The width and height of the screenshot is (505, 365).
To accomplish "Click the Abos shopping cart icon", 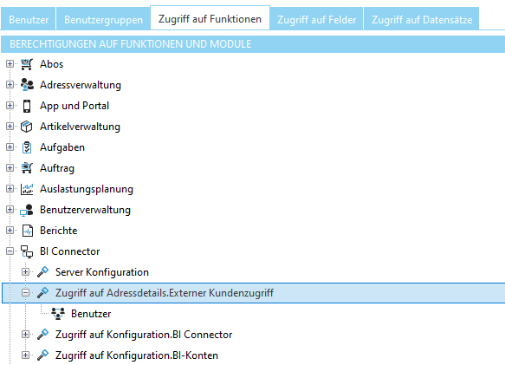I will [27, 64].
